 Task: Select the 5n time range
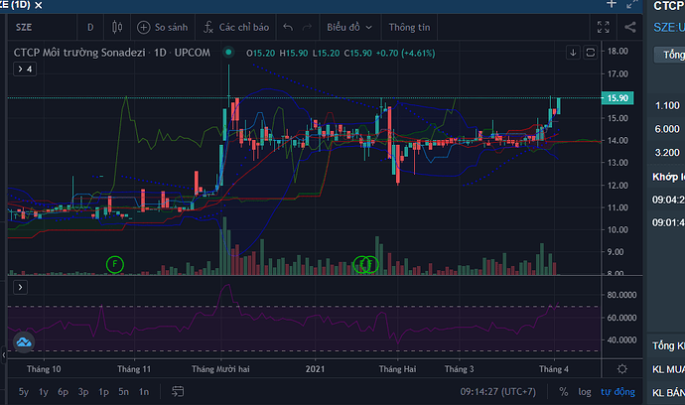coord(124,392)
